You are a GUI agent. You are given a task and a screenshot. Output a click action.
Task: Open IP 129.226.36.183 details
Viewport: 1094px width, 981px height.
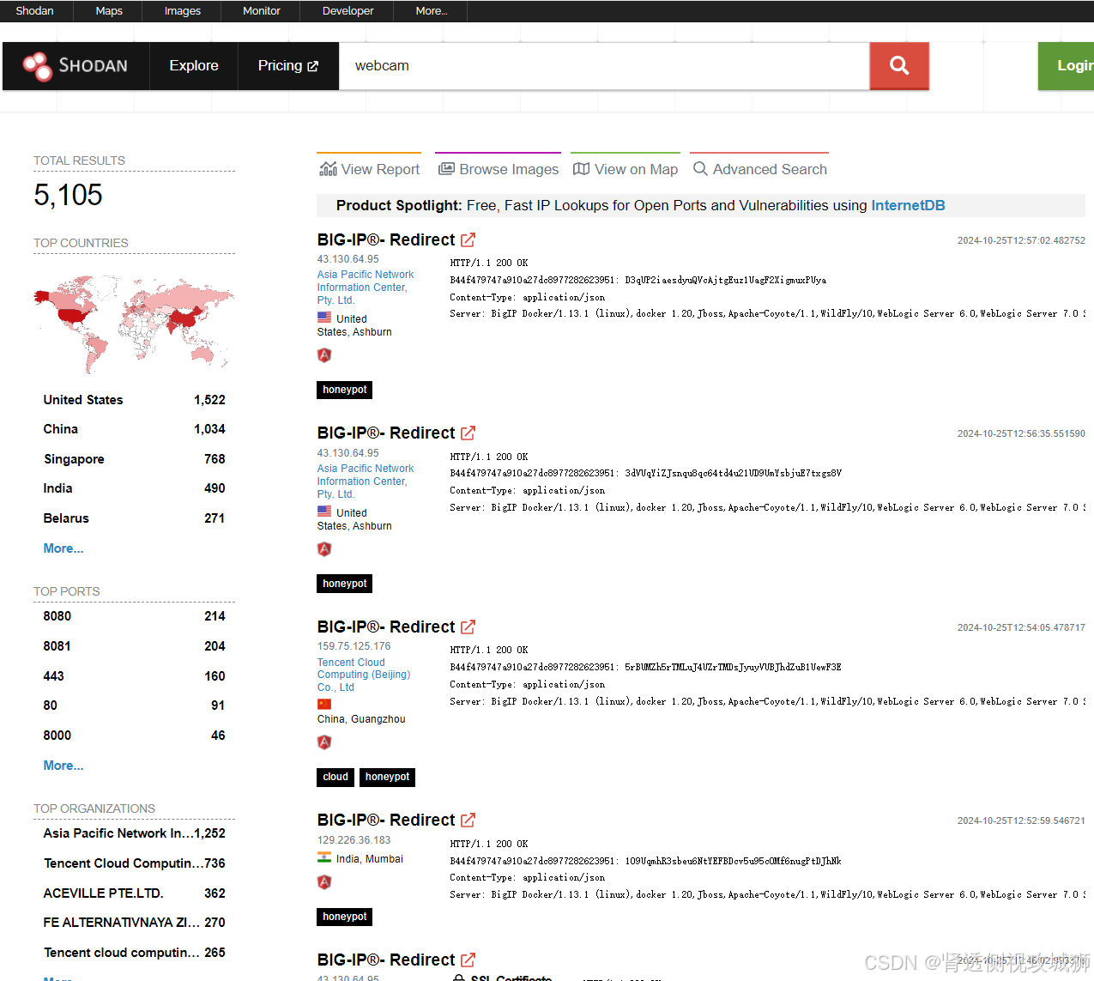(354, 840)
